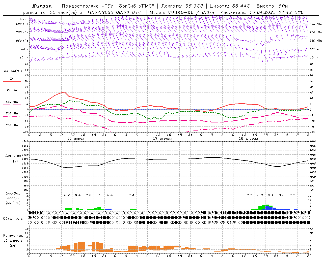Click the "Облачность" cloud cover label
Screen dimensions: 323x258
click(x=13, y=218)
